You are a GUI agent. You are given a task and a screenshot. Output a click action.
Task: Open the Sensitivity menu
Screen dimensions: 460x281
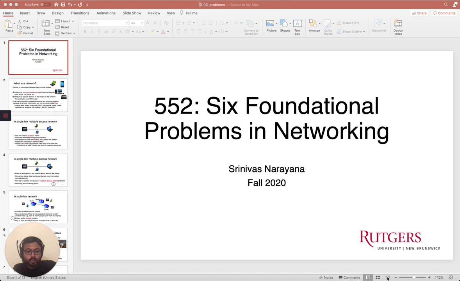tap(379, 26)
